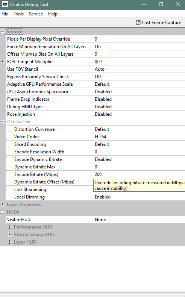
Task: Select the Encode Bitrate (Mbps) label
Action: pyautogui.click(x=36, y=174)
